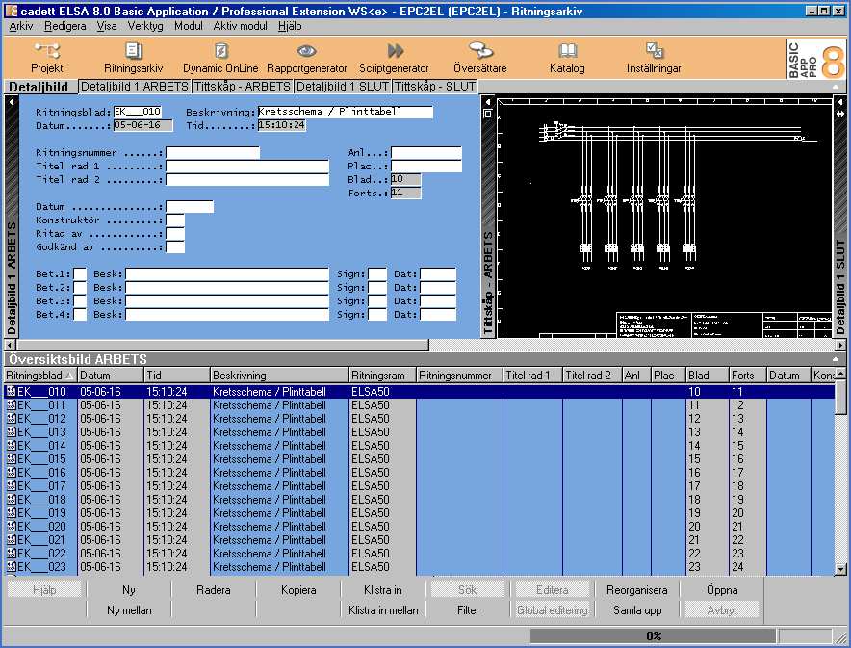Switch to the Tittskåp - ARBETS tab
This screenshot has width=851, height=648.
[x=245, y=86]
